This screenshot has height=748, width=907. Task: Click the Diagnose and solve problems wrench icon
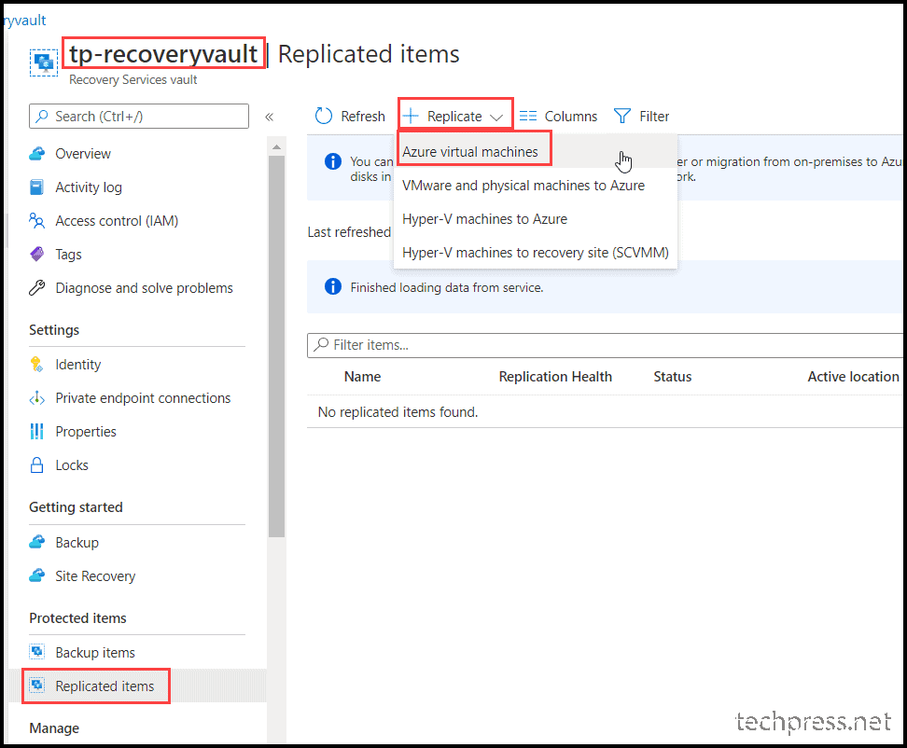pyautogui.click(x=36, y=288)
